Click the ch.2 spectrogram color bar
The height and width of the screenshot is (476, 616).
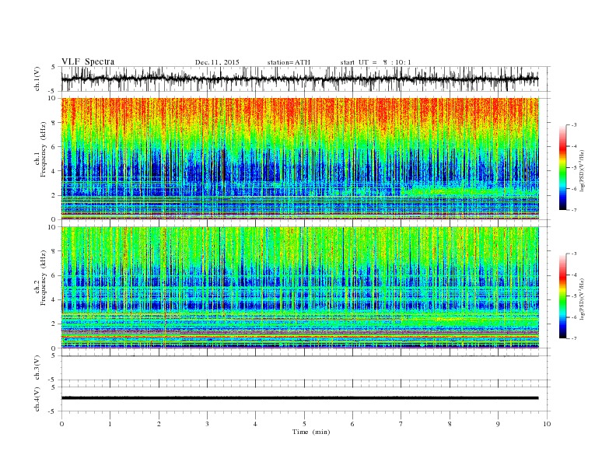tap(562, 296)
